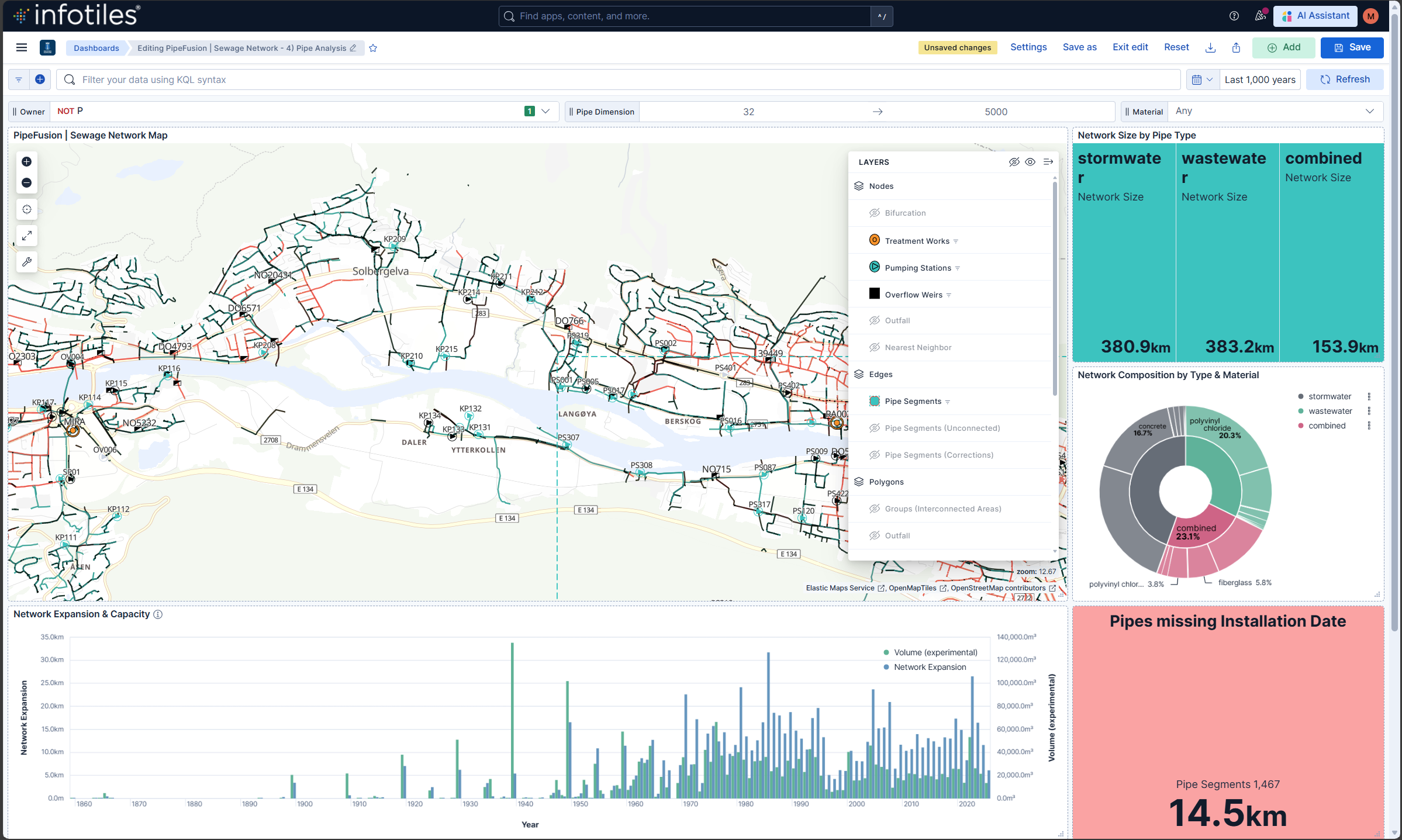Expand the map to fullscreen
Screen dimensions: 1402x840
(26, 236)
